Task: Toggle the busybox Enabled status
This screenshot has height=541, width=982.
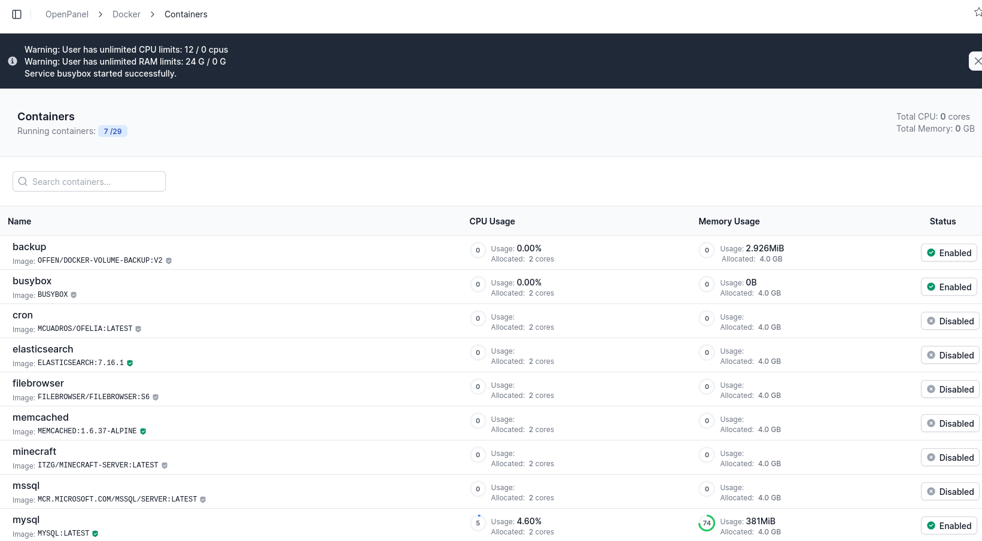Action: coord(948,287)
